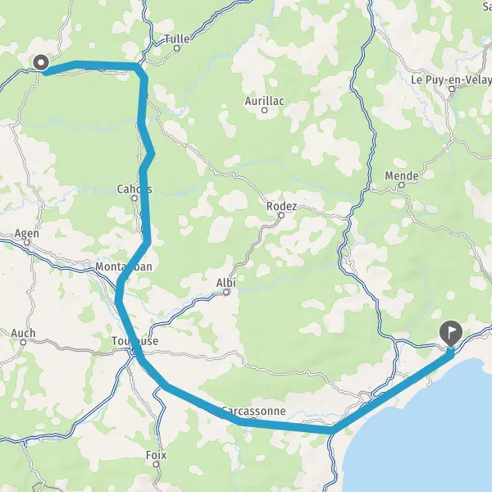This screenshot has height=492, width=492.
Task: Click the destination flag marker
Action: coord(451,334)
